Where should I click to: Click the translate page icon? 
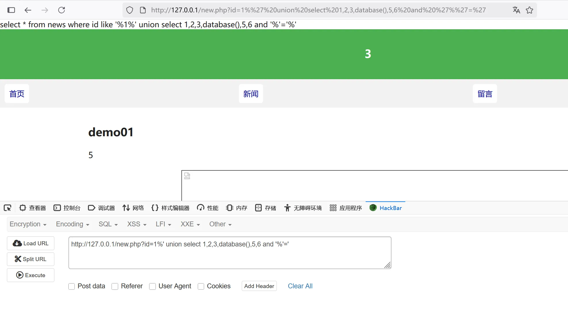[x=516, y=10]
